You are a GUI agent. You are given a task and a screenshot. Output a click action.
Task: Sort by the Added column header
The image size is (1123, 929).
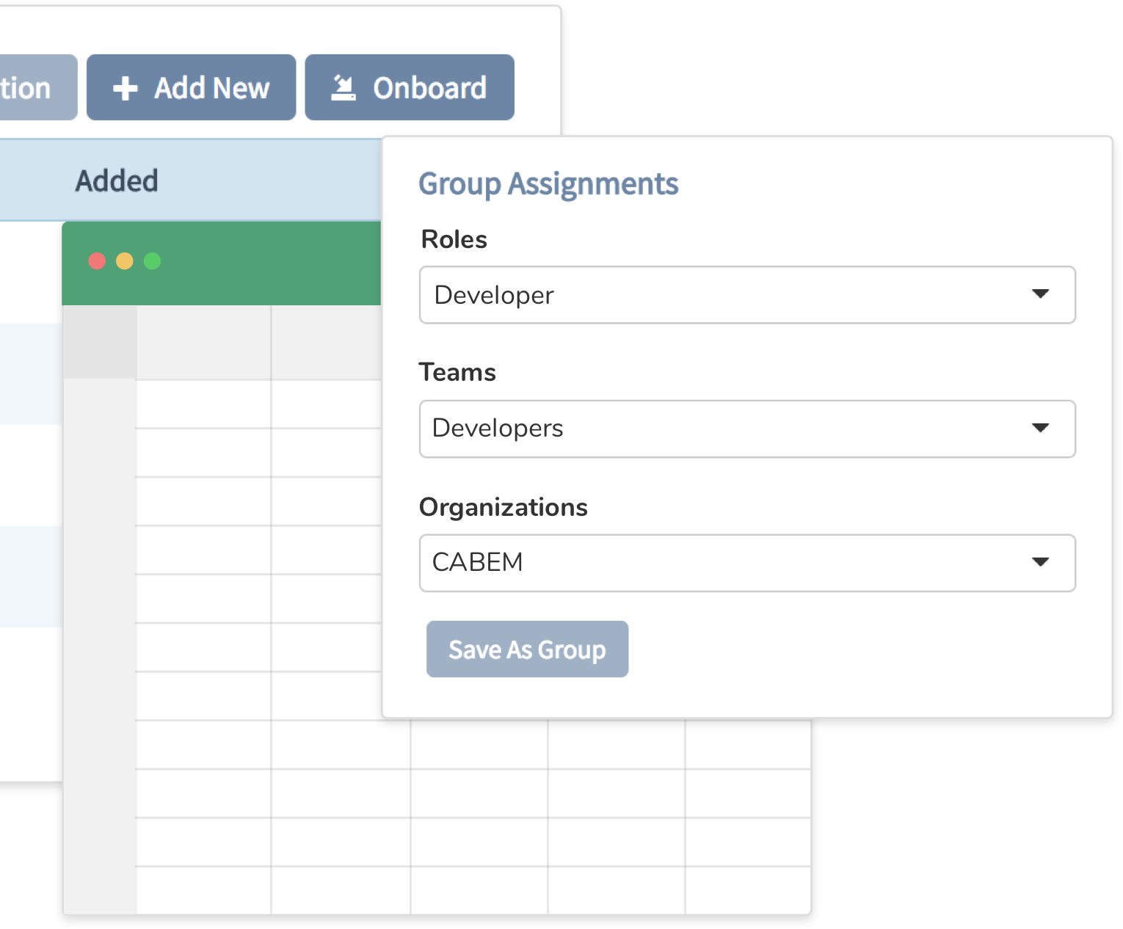[x=117, y=181]
